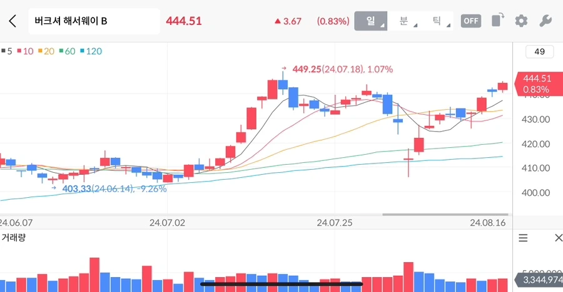Go back using the left arrow
Viewport: 563px width, 292px height.
click(13, 21)
